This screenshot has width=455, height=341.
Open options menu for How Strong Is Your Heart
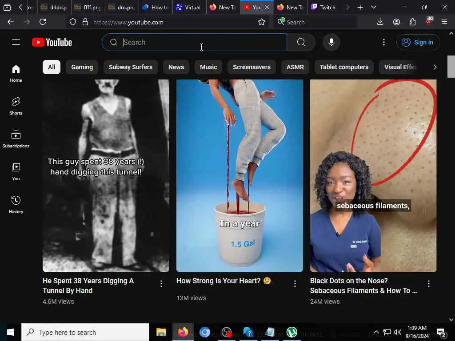pyautogui.click(x=295, y=284)
